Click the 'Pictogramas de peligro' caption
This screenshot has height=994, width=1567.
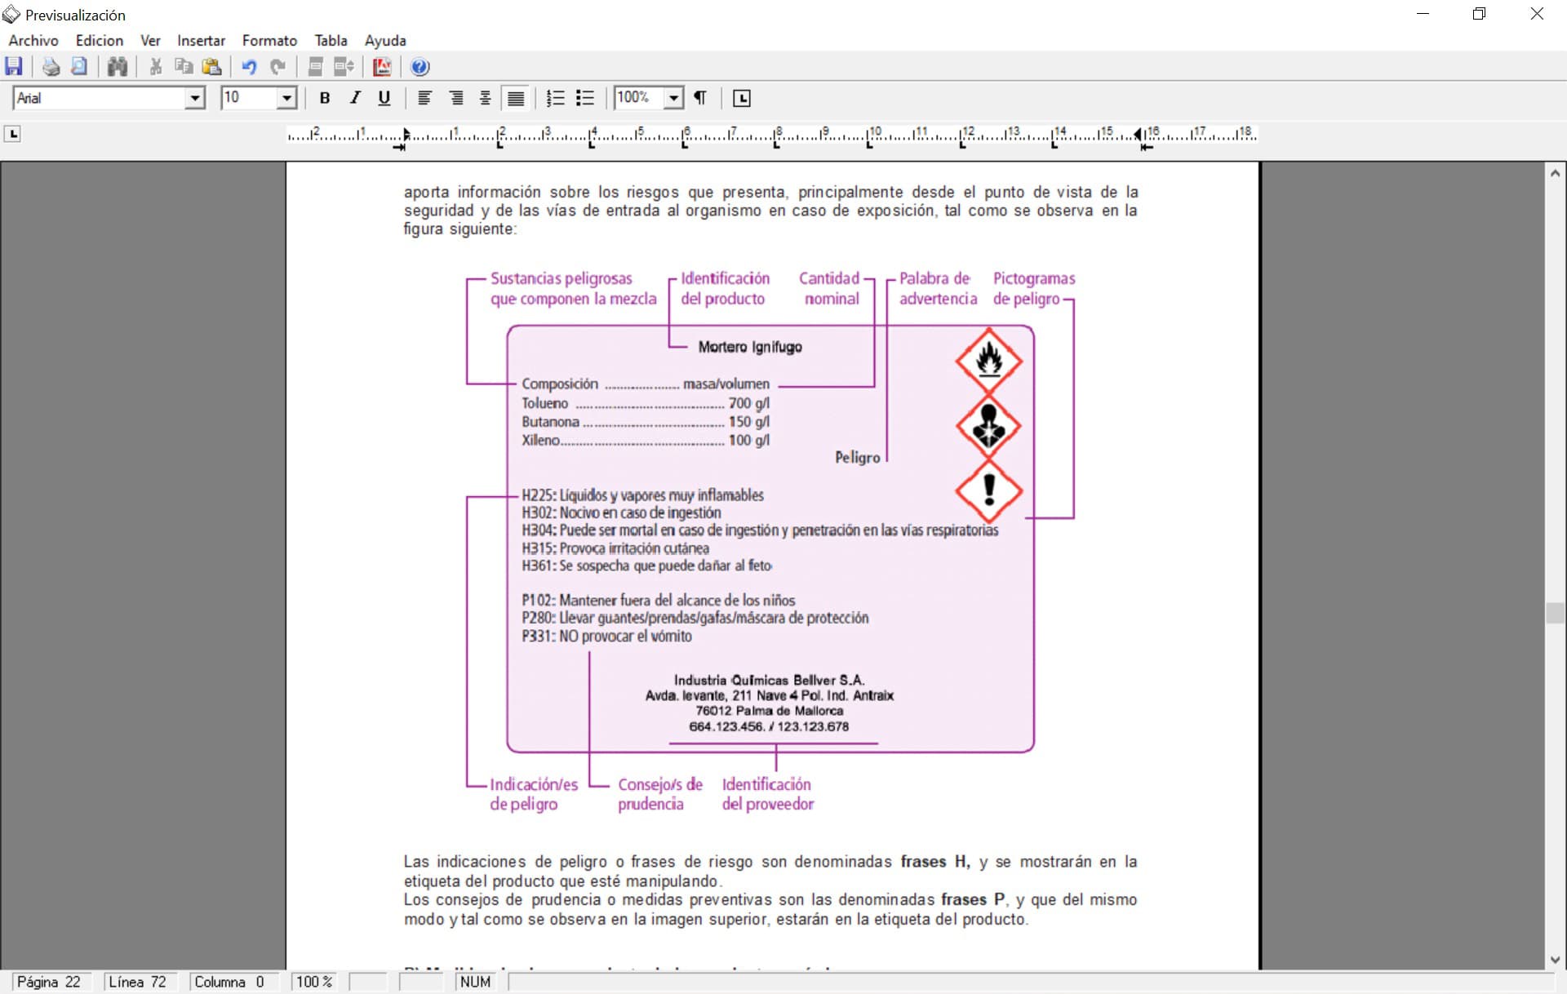click(x=1033, y=288)
